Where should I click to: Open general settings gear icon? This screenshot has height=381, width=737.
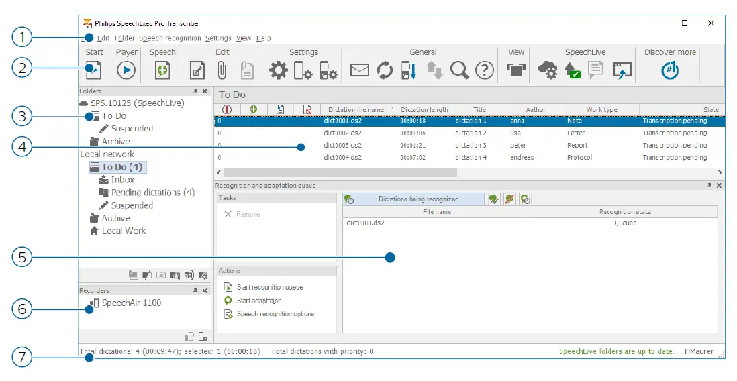279,70
